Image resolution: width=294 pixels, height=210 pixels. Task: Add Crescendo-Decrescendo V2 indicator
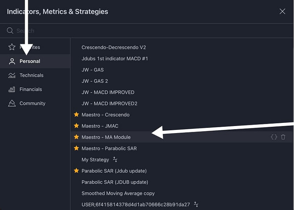click(x=114, y=47)
